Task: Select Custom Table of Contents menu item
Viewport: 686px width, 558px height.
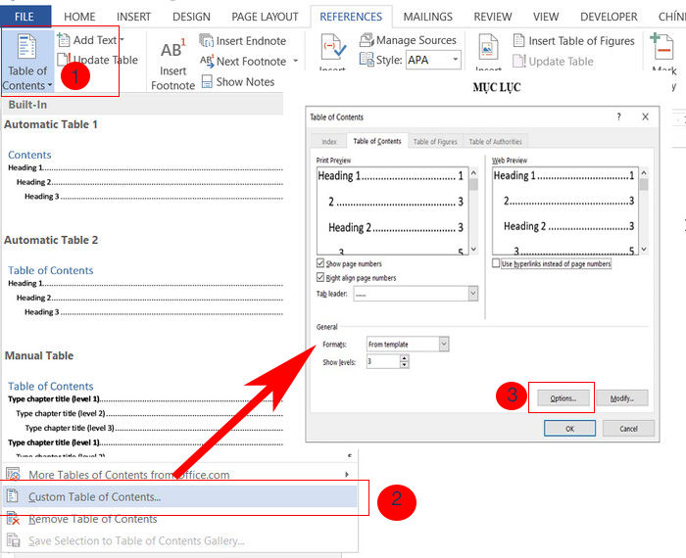Action: 95,496
